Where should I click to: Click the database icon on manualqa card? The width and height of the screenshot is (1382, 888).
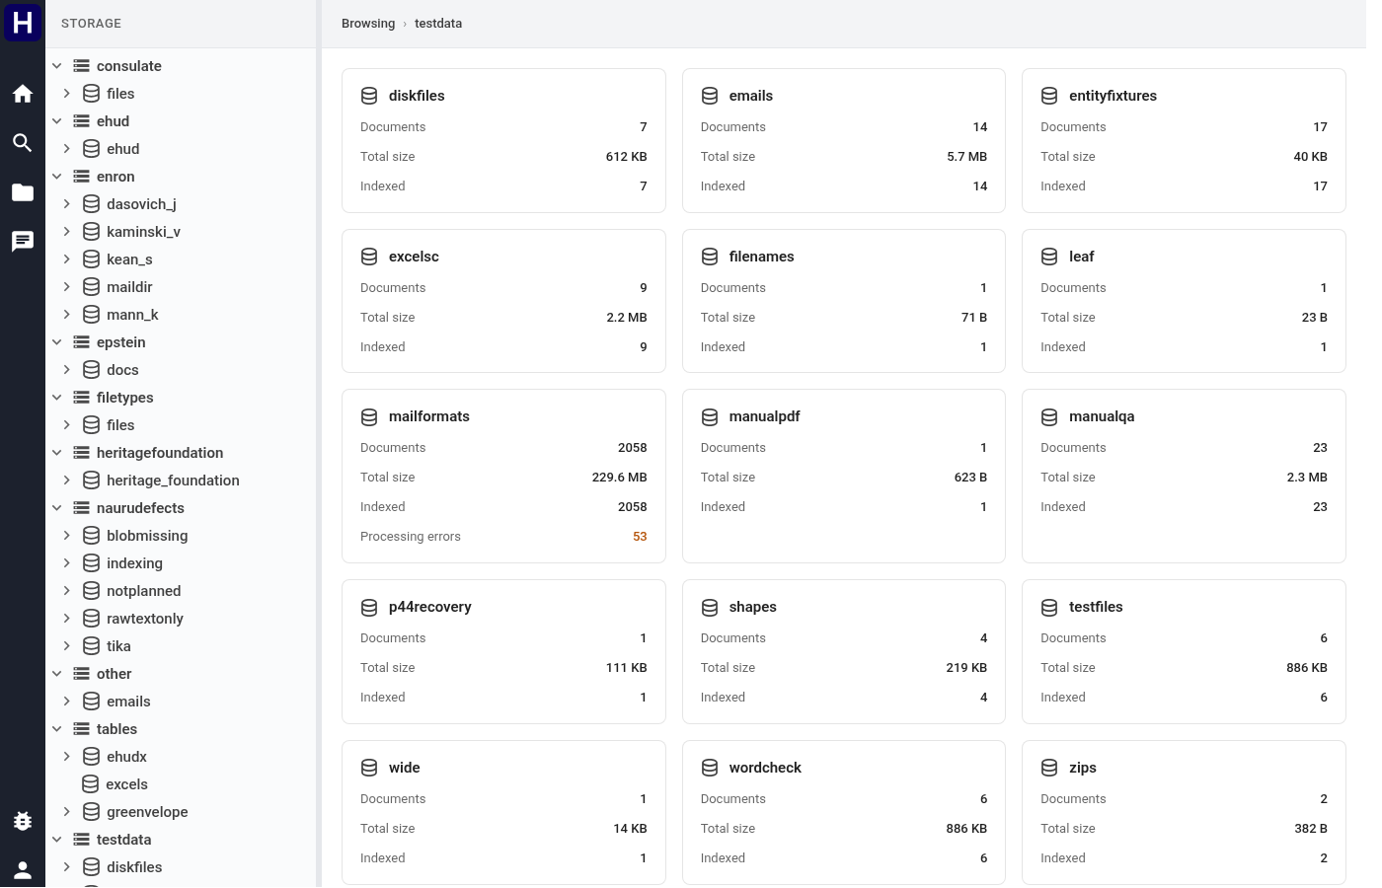click(1049, 417)
